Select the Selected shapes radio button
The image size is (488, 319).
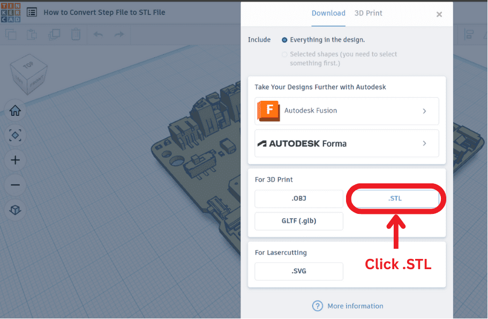(x=284, y=54)
